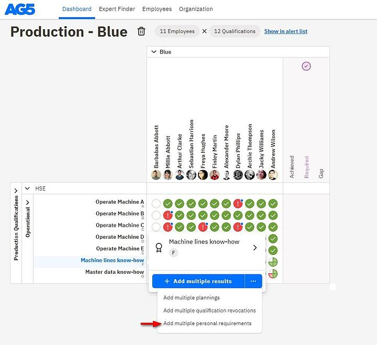The width and height of the screenshot is (377, 345).
Task: Click Freya Hughes' profile photo
Action: (203, 175)
